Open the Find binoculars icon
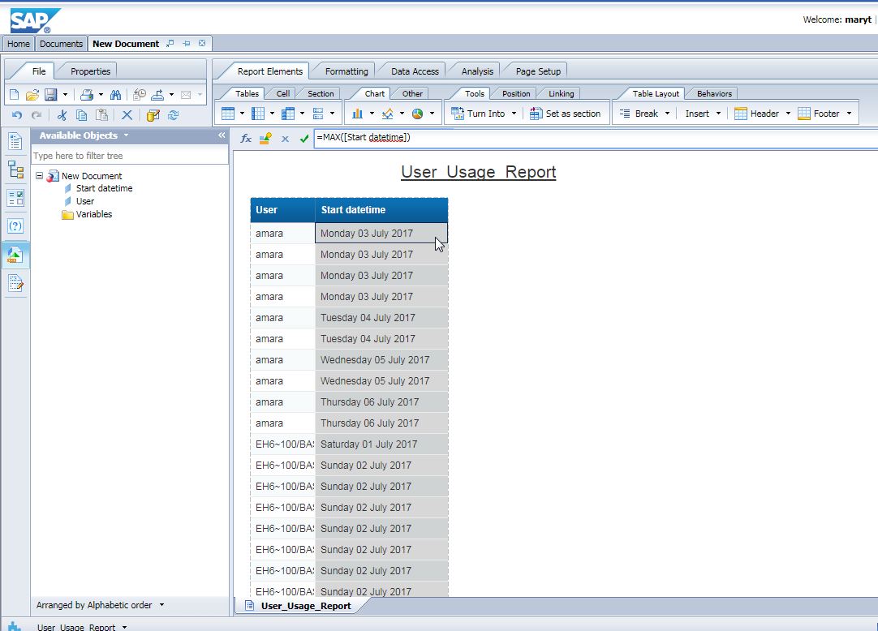The height and width of the screenshot is (631, 878). (116, 94)
